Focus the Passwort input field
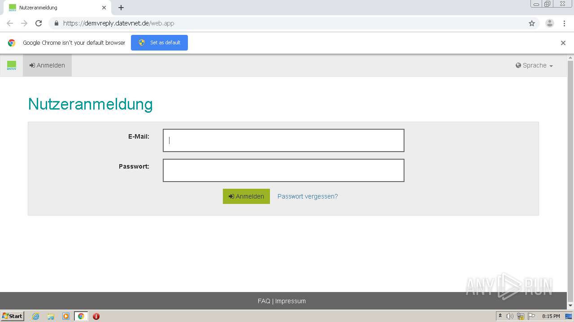Image resolution: width=574 pixels, height=322 pixels. click(x=283, y=170)
